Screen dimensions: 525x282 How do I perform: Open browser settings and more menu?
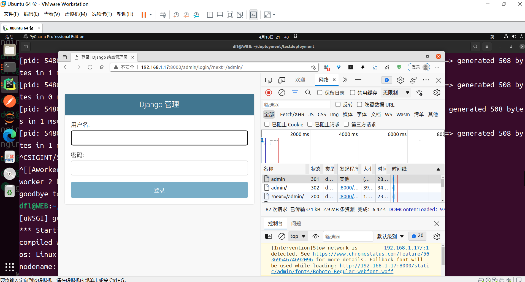[437, 67]
